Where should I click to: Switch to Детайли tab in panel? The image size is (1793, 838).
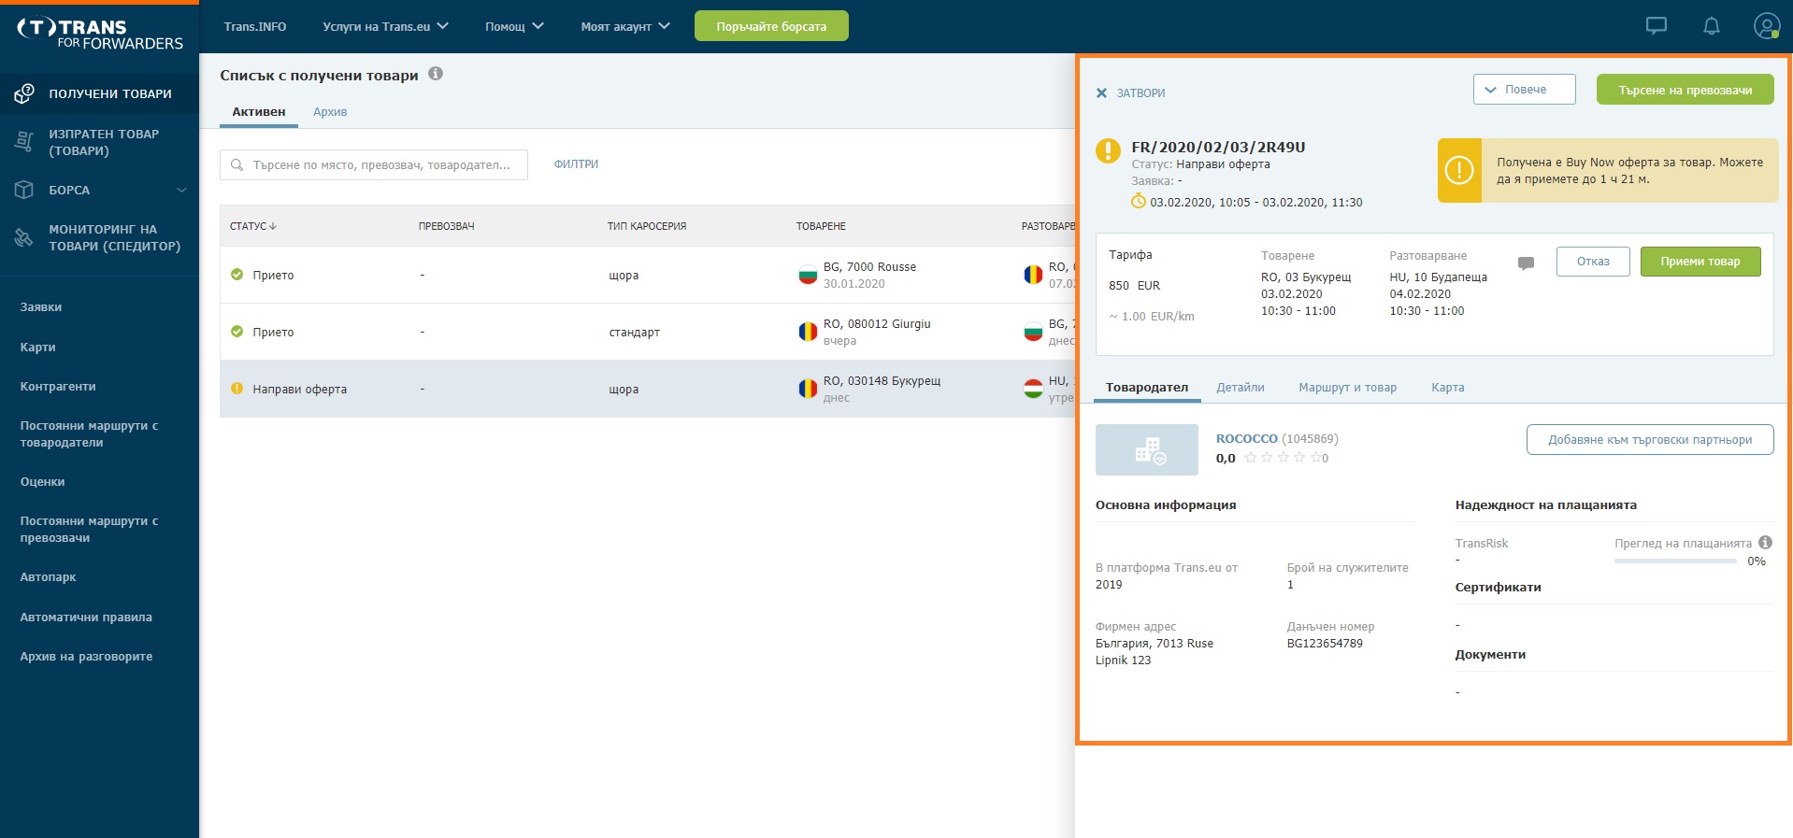1240,388
